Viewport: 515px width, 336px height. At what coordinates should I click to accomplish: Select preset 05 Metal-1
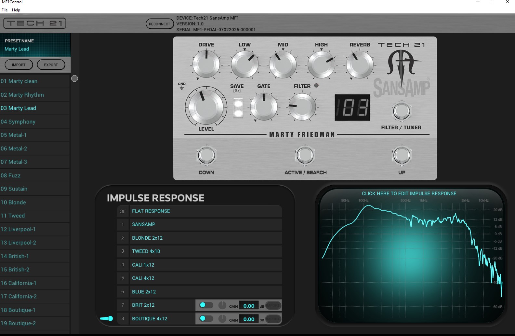35,135
